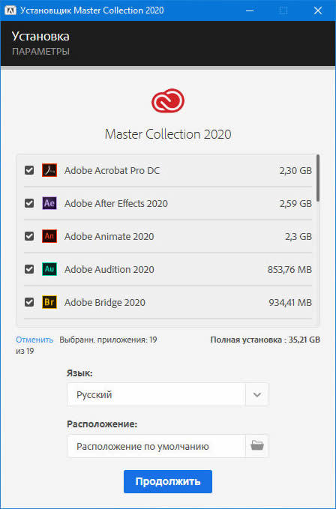Image resolution: width=336 pixels, height=509 pixels.
Task: Click the Adobe Animate An icon
Action: 49,236
